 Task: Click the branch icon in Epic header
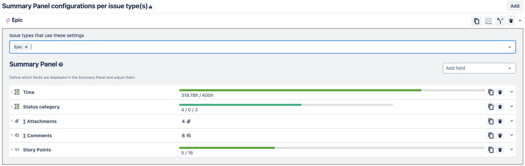[500, 21]
